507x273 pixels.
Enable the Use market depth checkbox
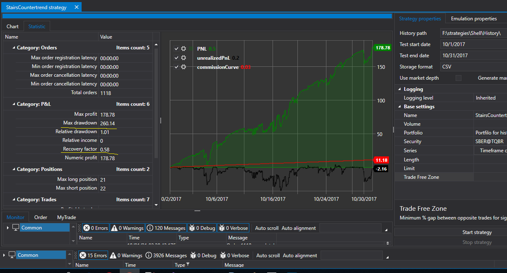point(459,78)
